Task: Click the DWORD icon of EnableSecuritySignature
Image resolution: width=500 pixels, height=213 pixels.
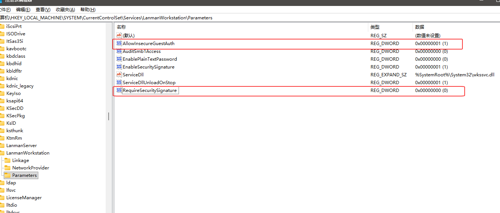Action: 119,67
